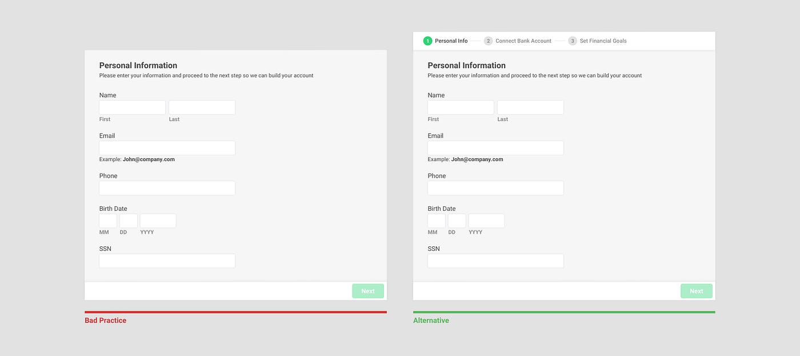The image size is (800, 356).
Task: Click YYYY birth date field in Alternative form
Action: pyautogui.click(x=486, y=221)
